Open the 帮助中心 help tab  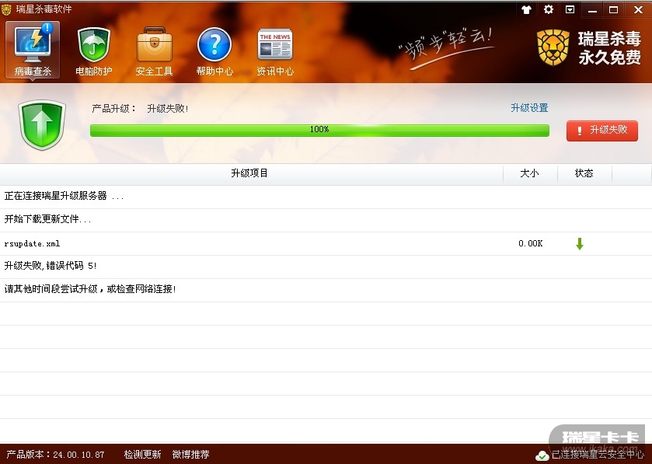coord(214,51)
